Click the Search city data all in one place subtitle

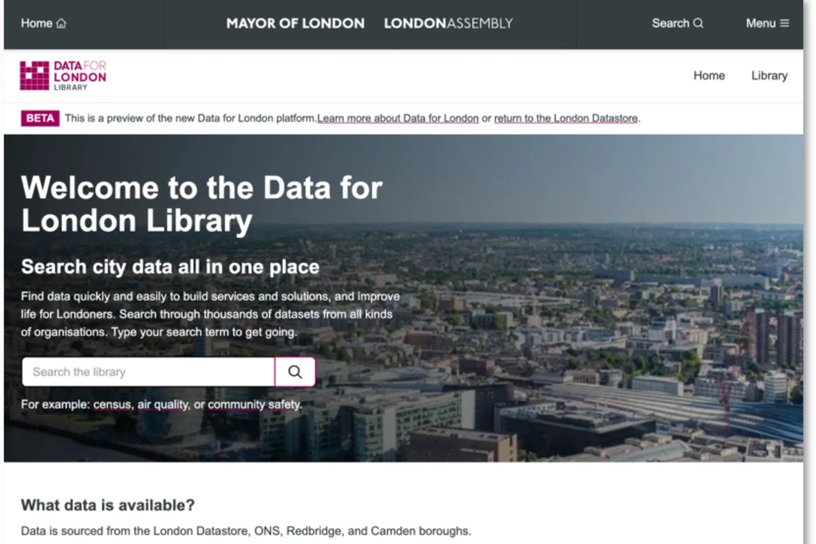pos(170,267)
